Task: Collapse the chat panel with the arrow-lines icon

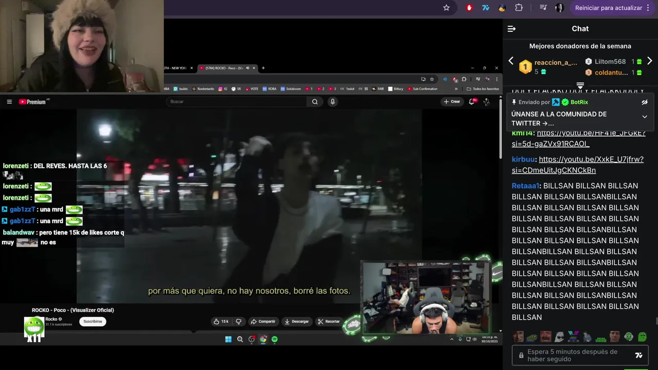Action: coord(511,29)
